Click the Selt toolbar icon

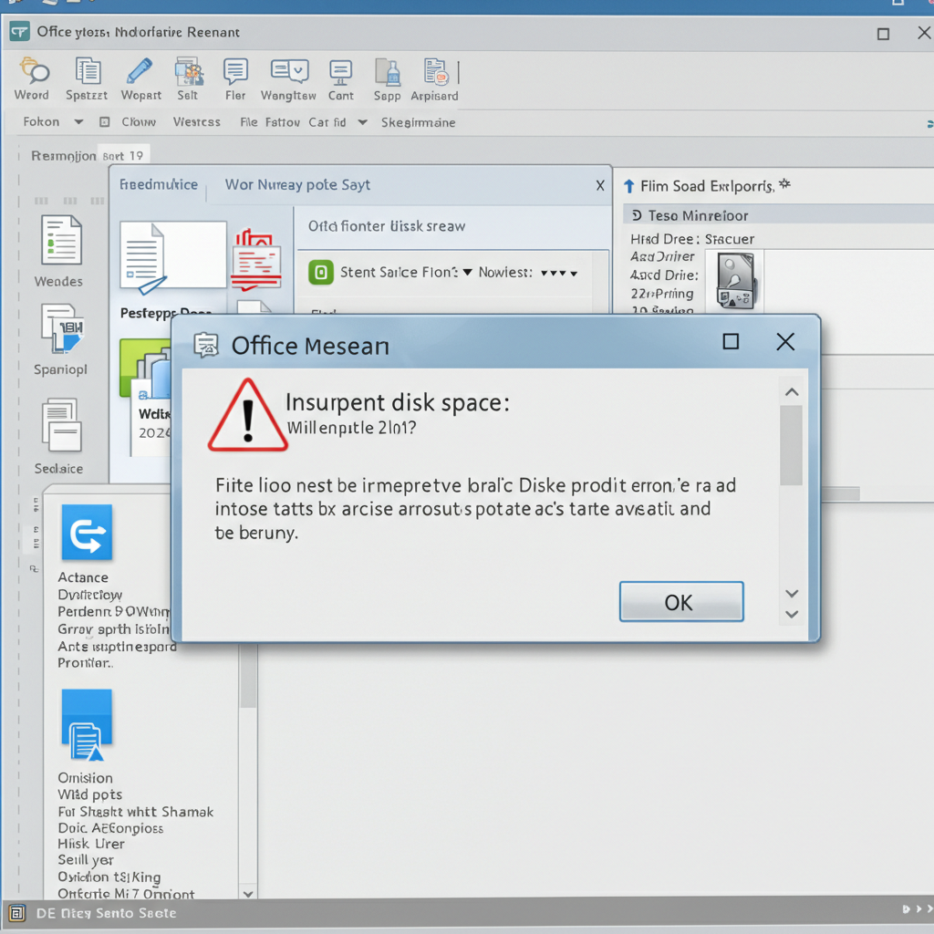coord(189,71)
